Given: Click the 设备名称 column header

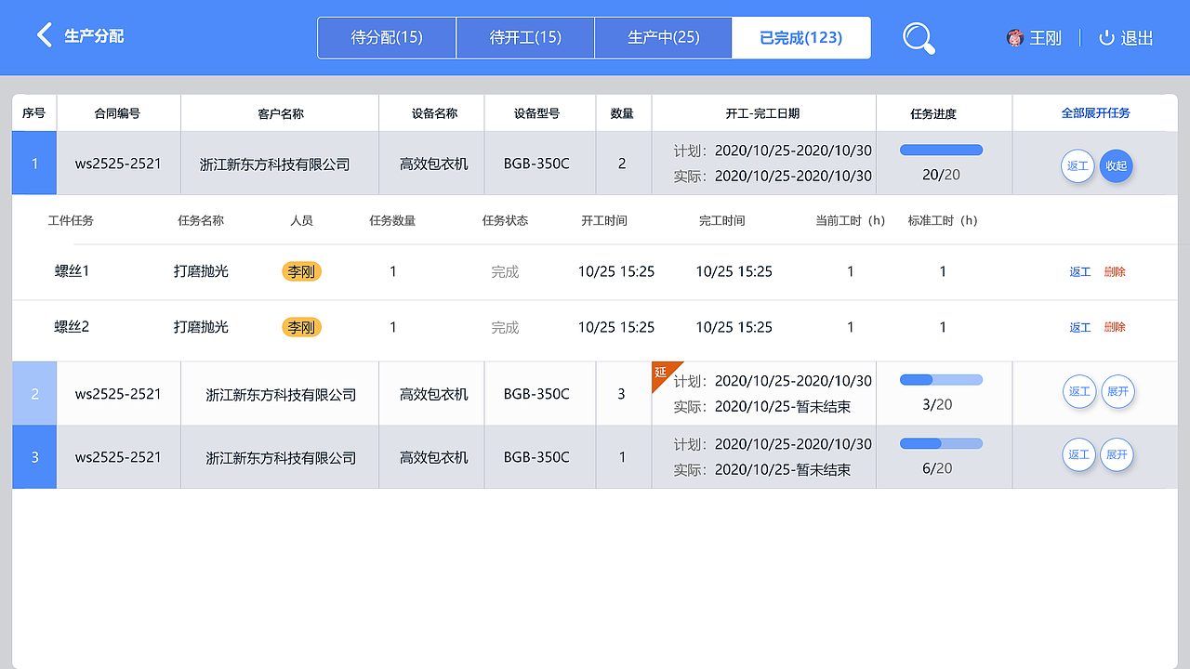Looking at the screenshot, I should (x=434, y=113).
